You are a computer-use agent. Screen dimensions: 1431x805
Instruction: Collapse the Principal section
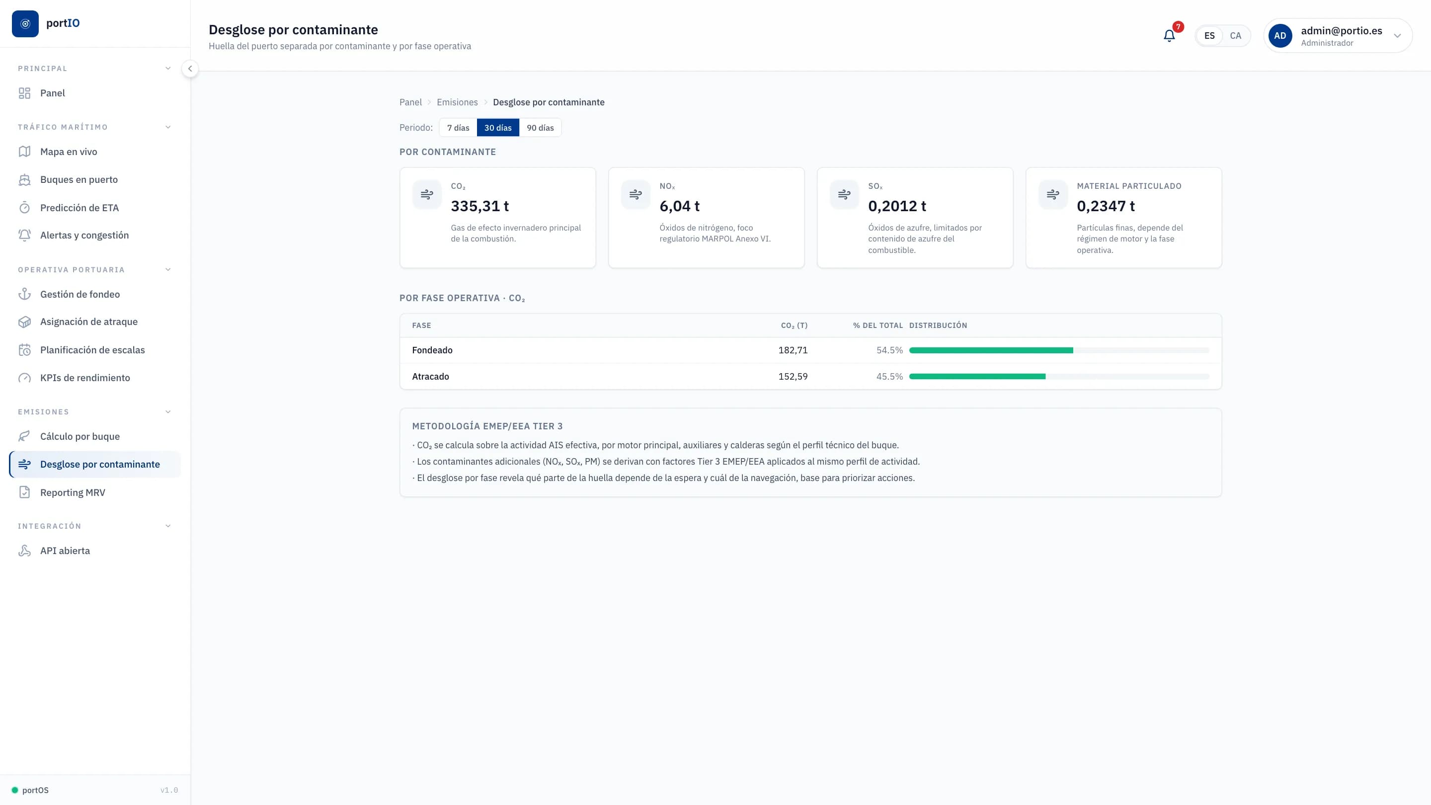[168, 69]
